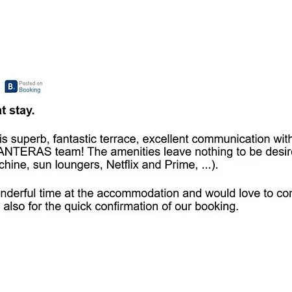Click the word 'booking.' ending the review

(217, 206)
